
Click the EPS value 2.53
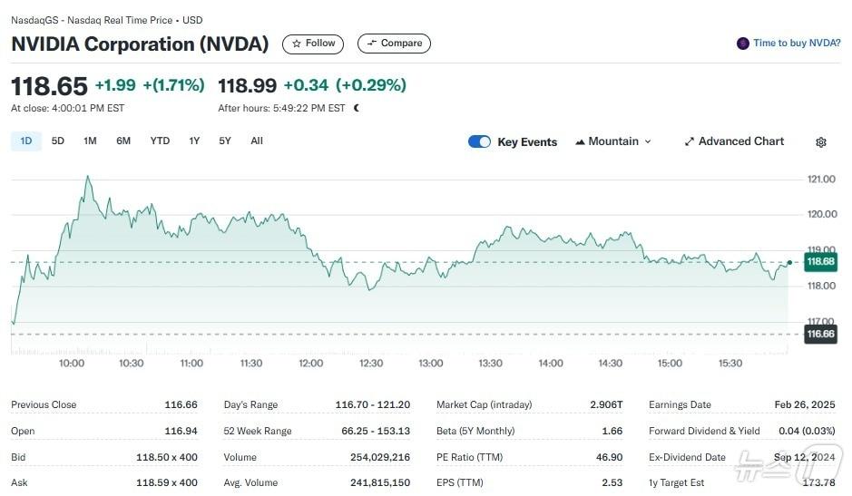pyautogui.click(x=612, y=482)
